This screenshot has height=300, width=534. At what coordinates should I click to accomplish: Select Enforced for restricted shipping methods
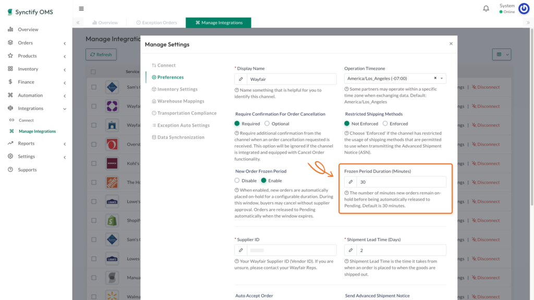pos(385,123)
